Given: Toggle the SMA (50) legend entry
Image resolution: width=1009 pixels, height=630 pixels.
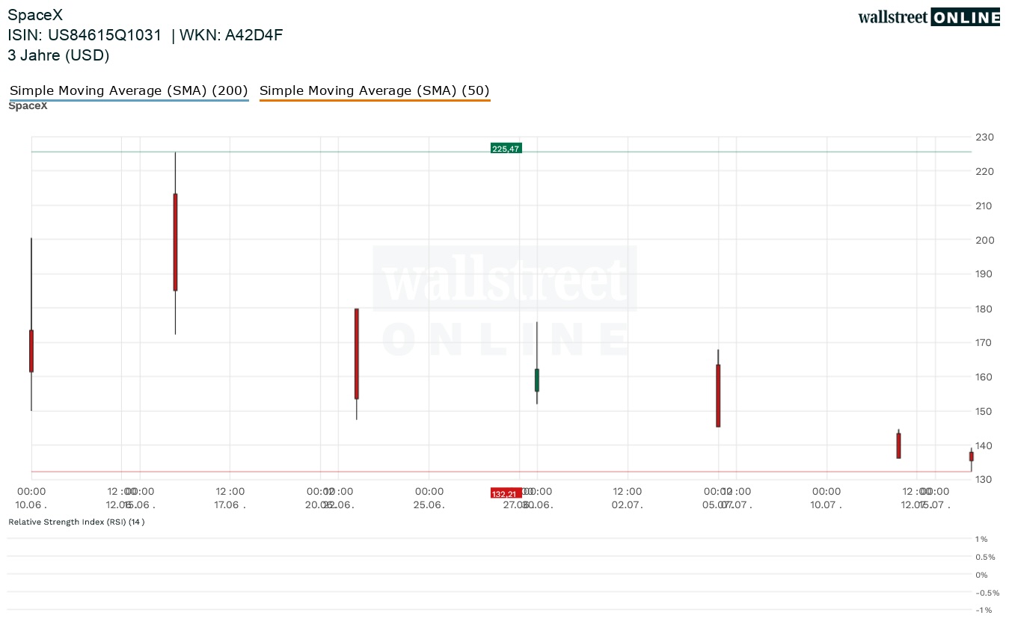Looking at the screenshot, I should click(x=375, y=91).
